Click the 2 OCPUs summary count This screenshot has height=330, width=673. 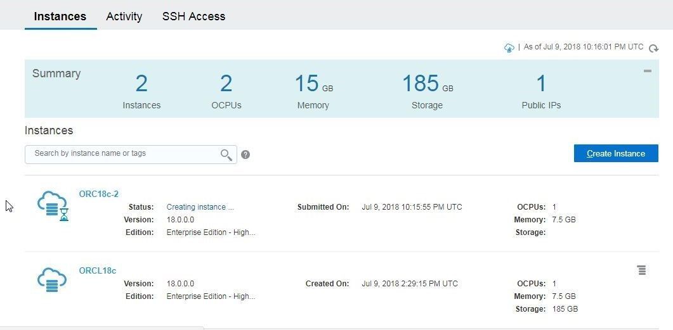click(226, 83)
